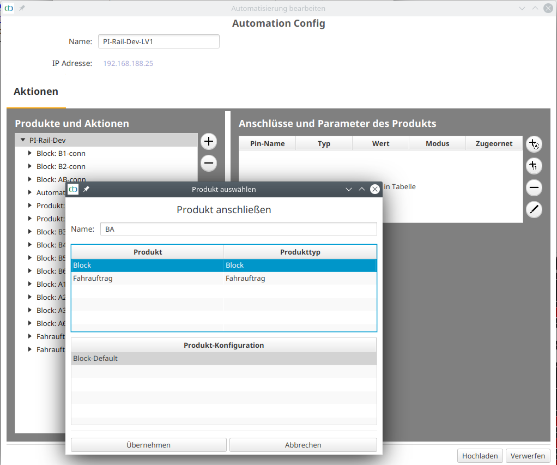Click the minus button beside the product tree
The height and width of the screenshot is (465, 557).
click(x=208, y=163)
